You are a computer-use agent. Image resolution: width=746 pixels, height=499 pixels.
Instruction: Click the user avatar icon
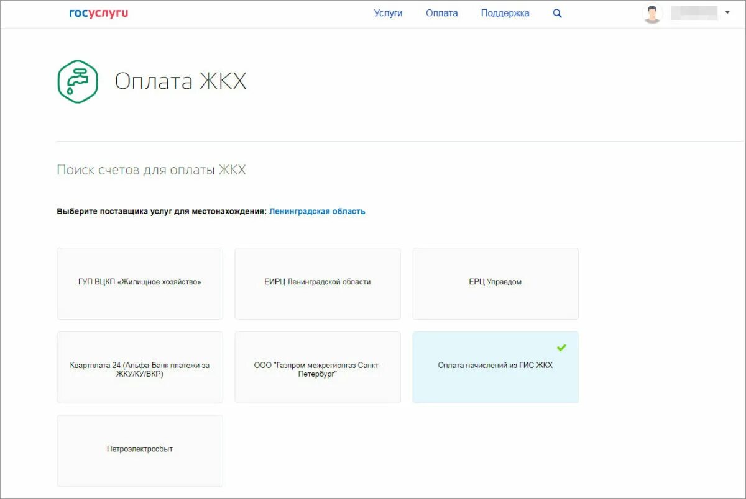(x=652, y=14)
